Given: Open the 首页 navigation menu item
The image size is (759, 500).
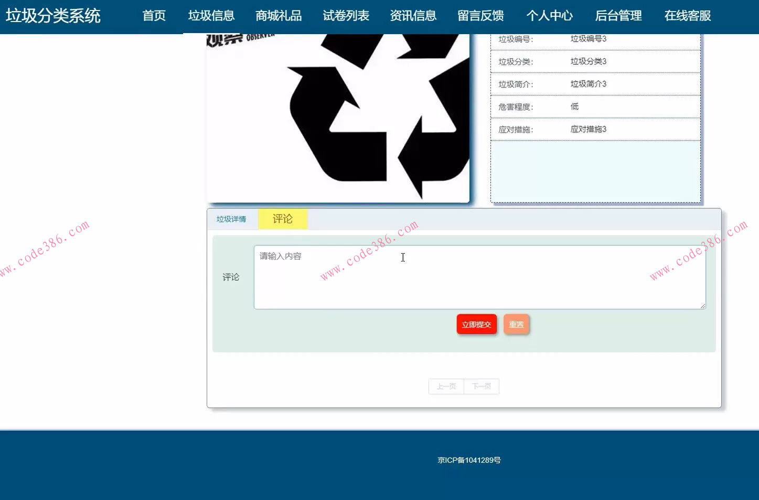Looking at the screenshot, I should click(x=154, y=16).
